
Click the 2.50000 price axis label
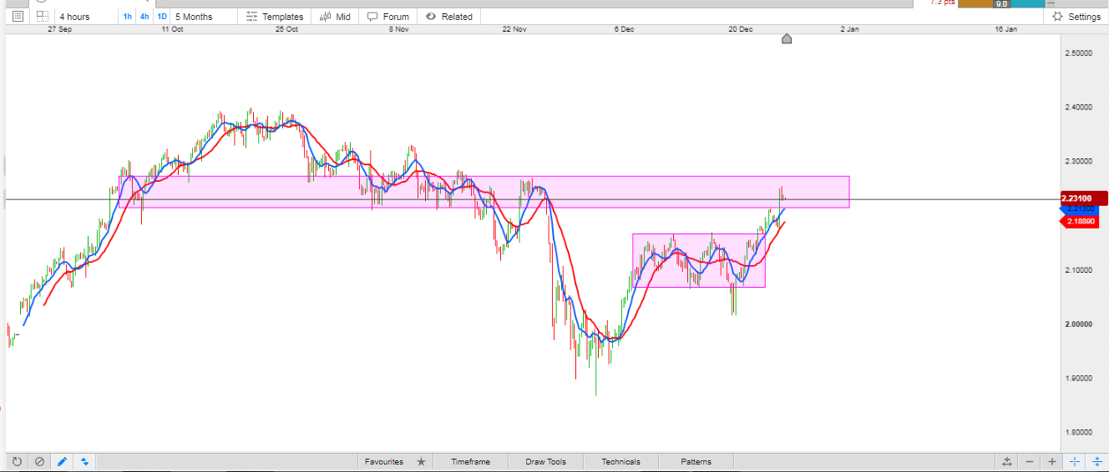(1079, 53)
